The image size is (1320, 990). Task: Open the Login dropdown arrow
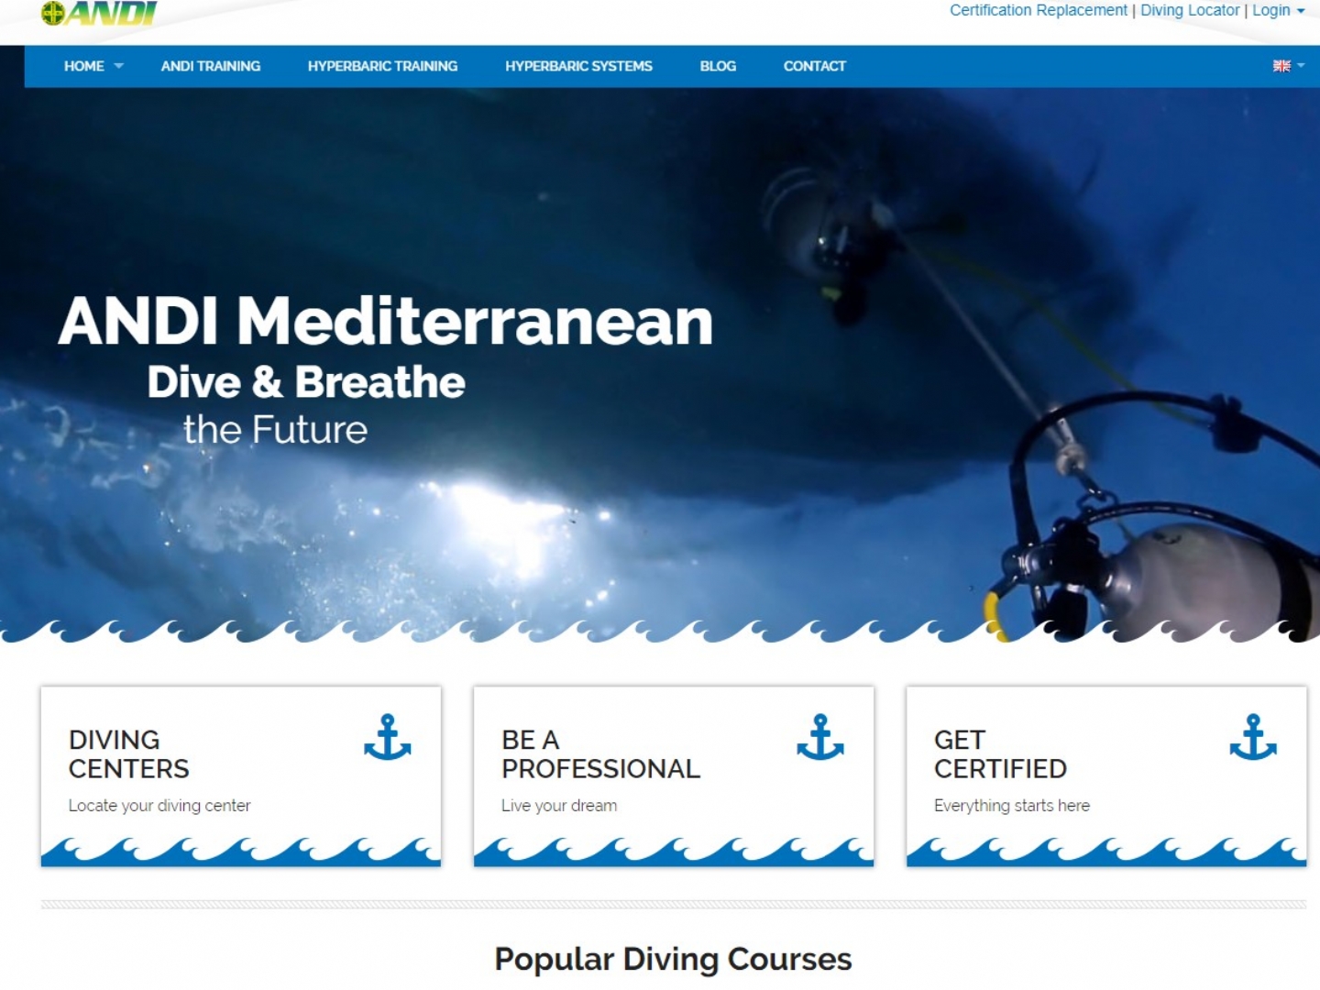coord(1300,11)
